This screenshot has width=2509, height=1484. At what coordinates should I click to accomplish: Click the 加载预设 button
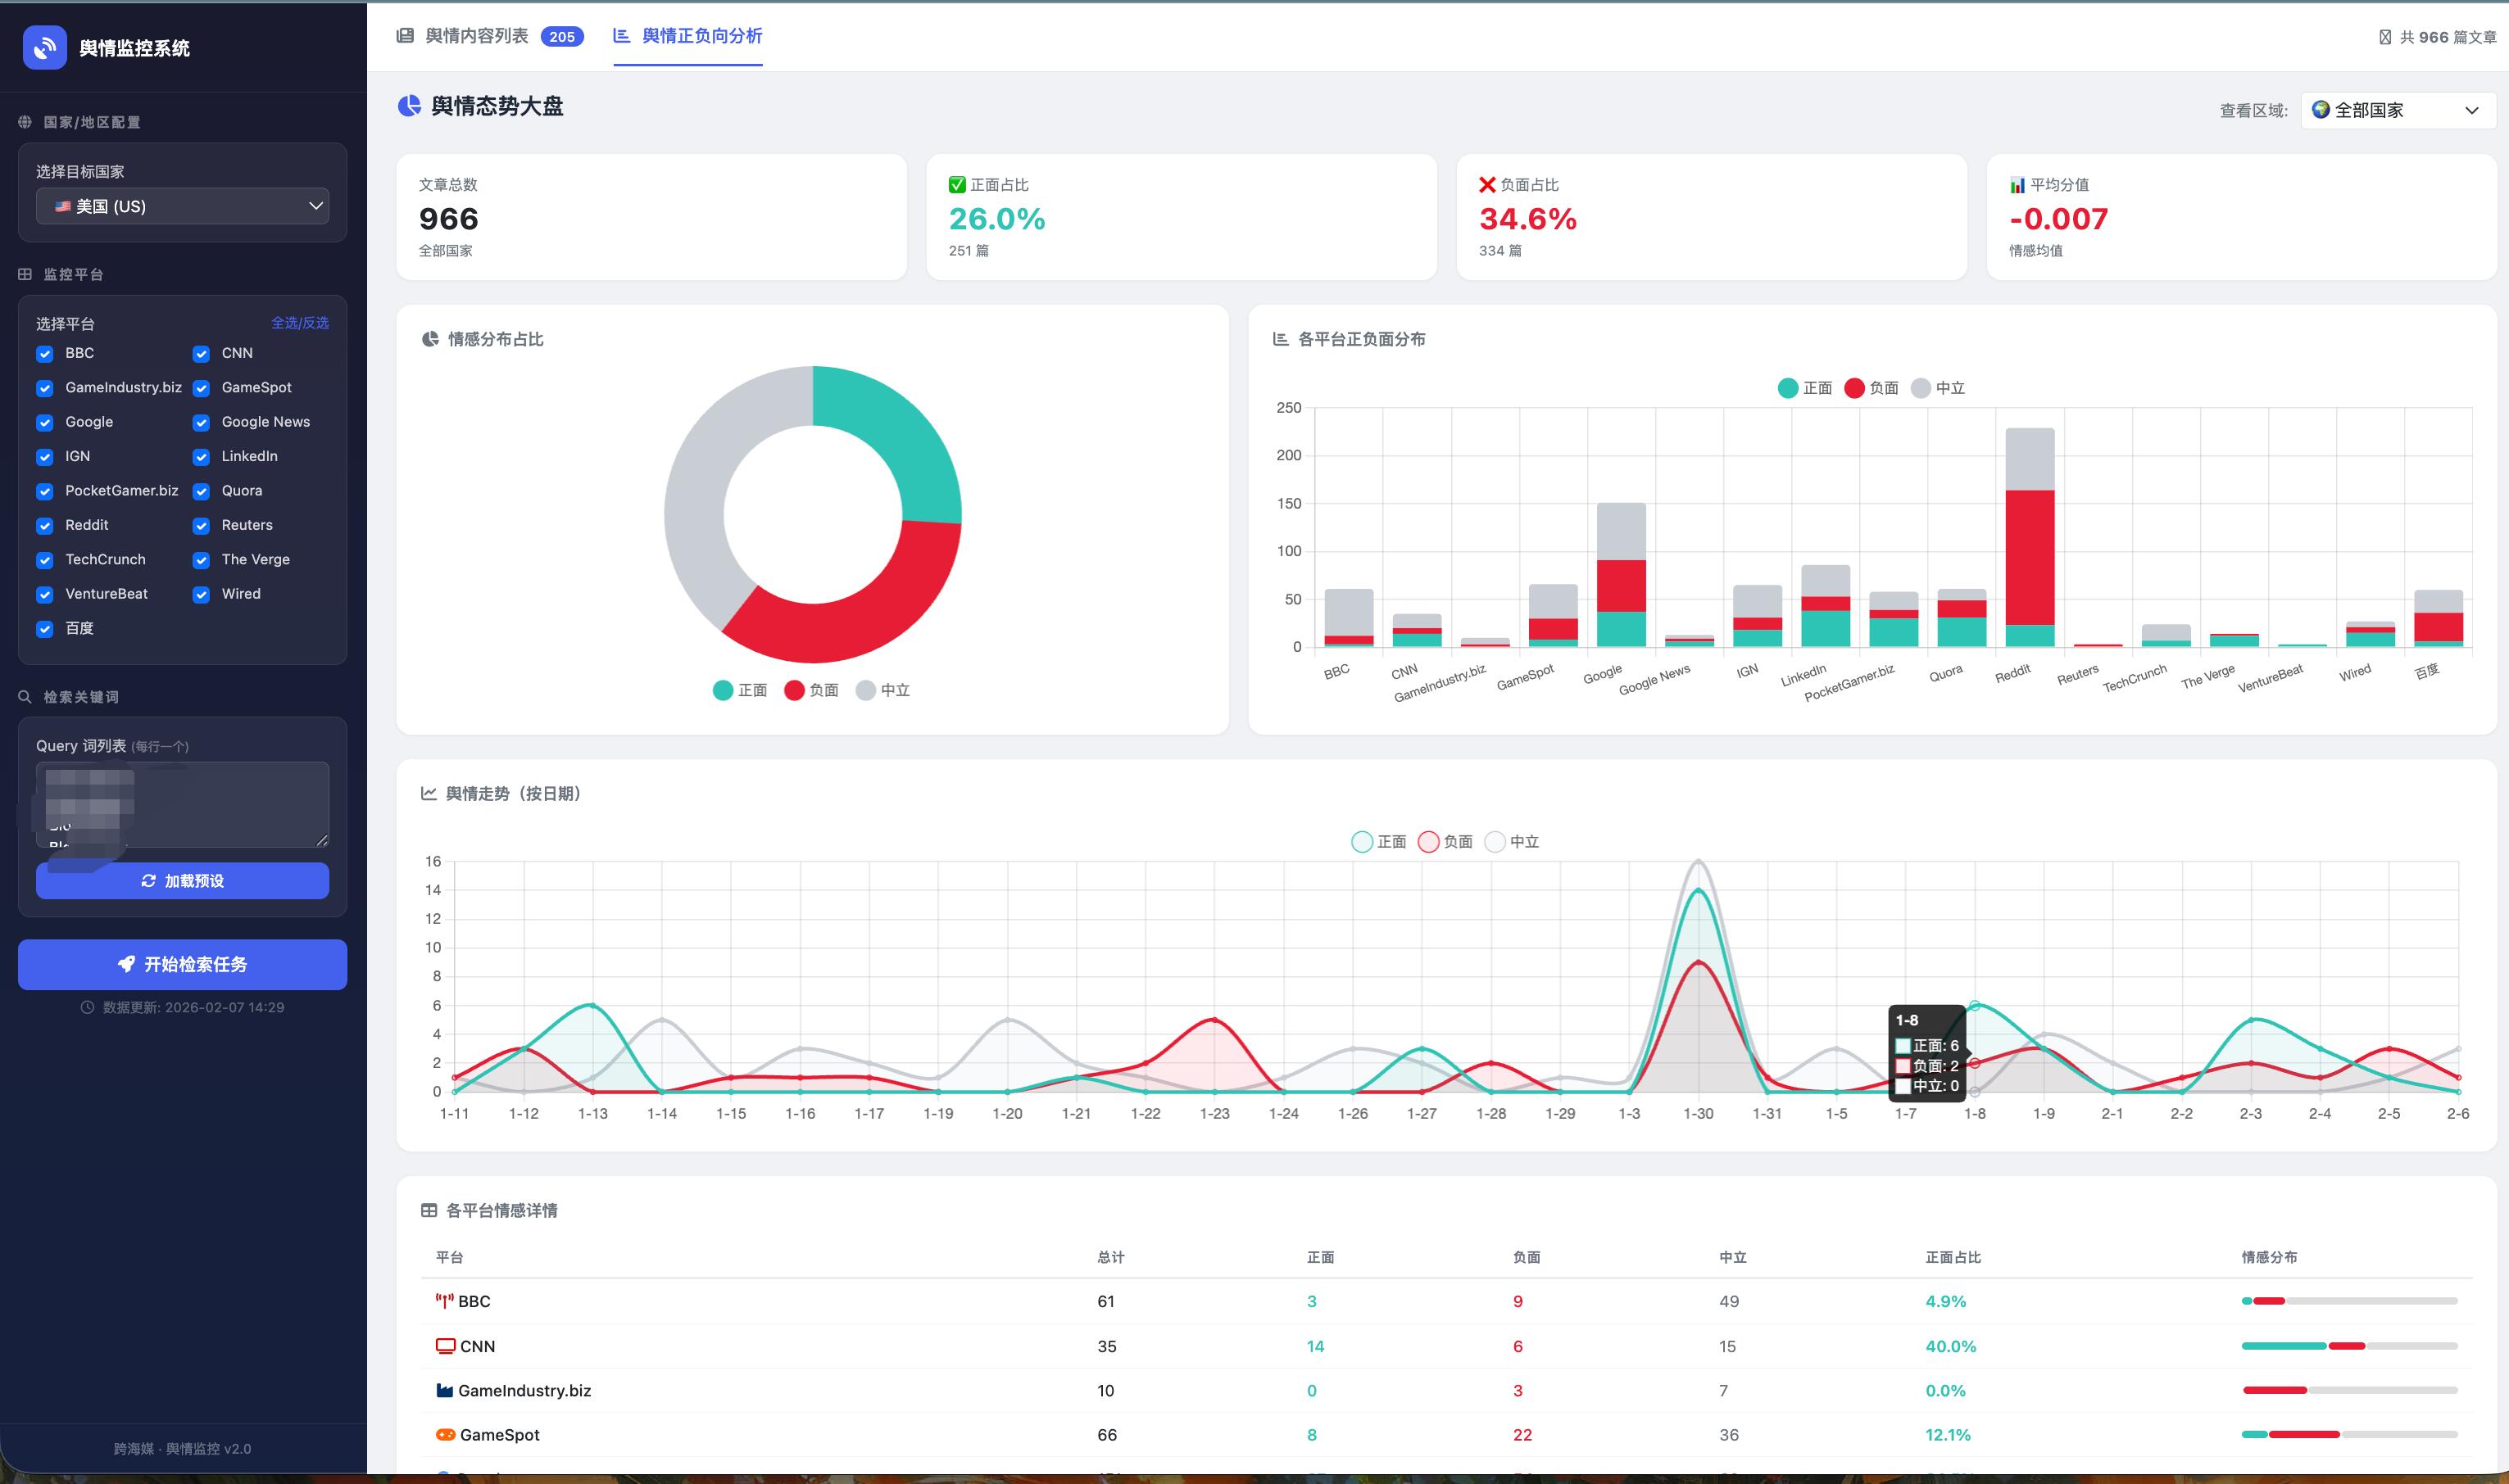pyautogui.click(x=182, y=880)
